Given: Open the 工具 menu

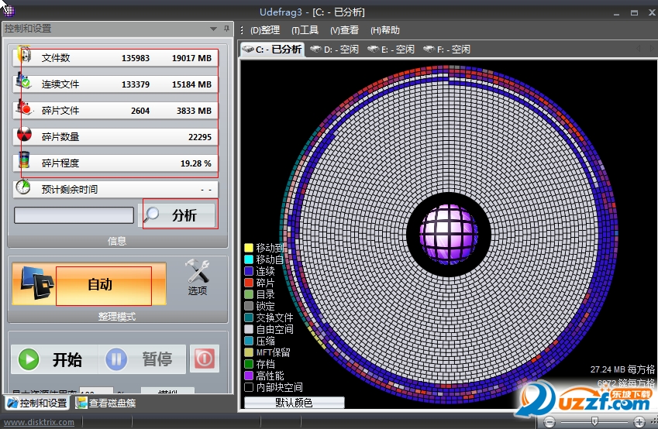Looking at the screenshot, I should [305, 30].
